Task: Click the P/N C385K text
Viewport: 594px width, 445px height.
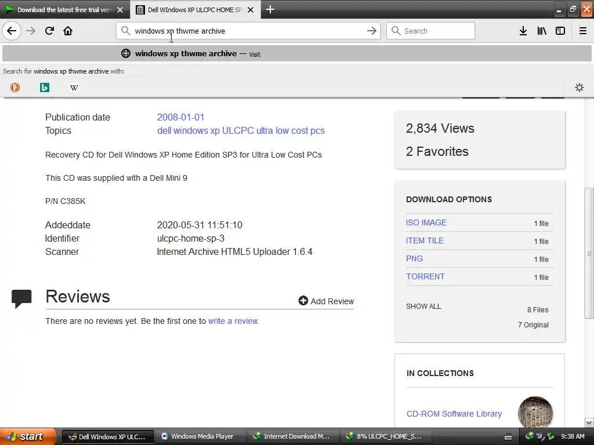Action: (65, 201)
